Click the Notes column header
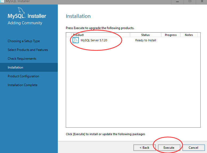The width and height of the screenshot is (207, 153). 189,35
